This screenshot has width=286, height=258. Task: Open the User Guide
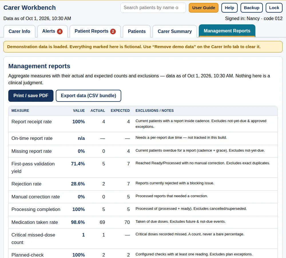click(204, 8)
